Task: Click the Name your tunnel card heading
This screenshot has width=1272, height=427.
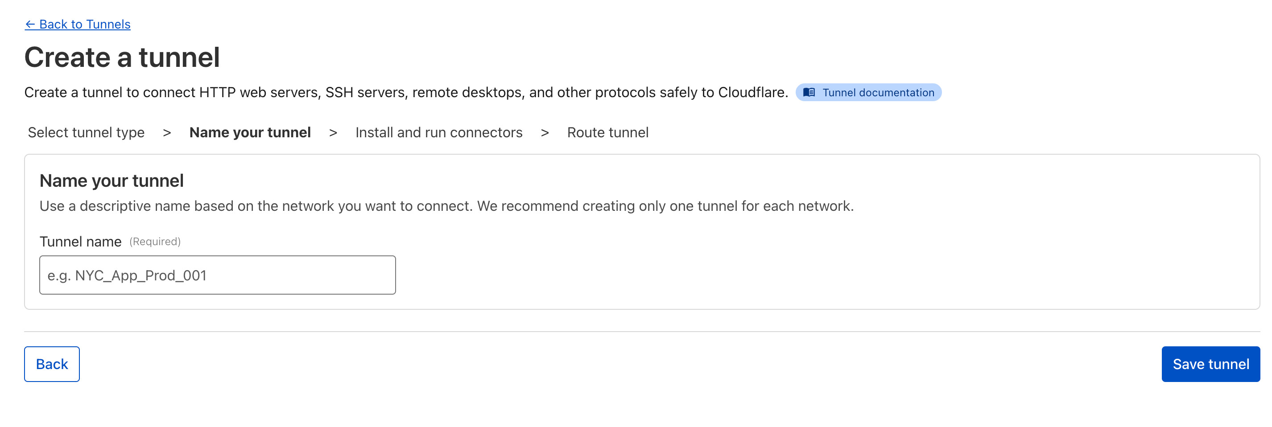Action: (112, 181)
